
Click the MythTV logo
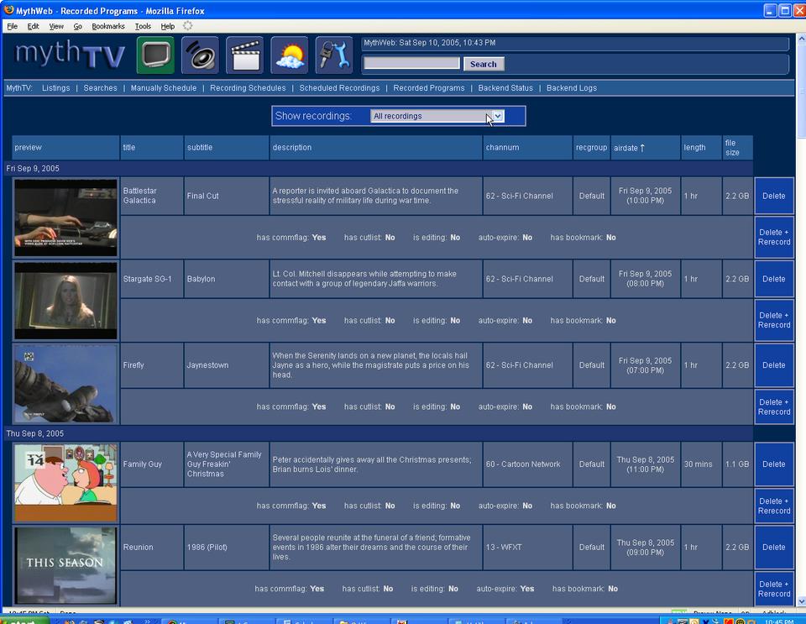tap(71, 55)
